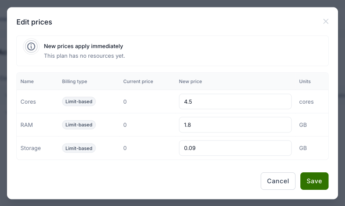Click the Units column header
Screen dimensions: 345x206
click(x=305, y=81)
